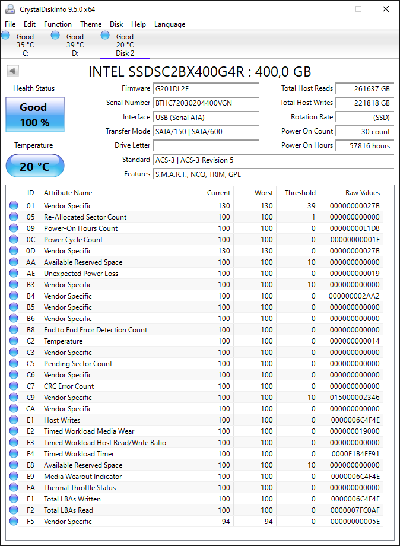The height and width of the screenshot is (546, 400).
Task: Click the status icon for Thermal Throttle Status
Action: tap(14, 487)
